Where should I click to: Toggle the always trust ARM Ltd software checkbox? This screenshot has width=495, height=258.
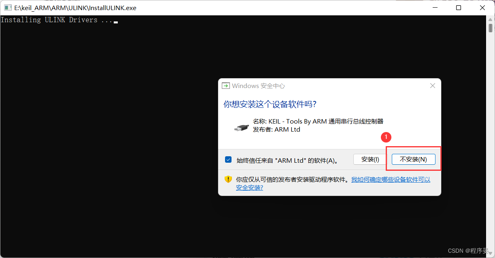pyautogui.click(x=228, y=159)
